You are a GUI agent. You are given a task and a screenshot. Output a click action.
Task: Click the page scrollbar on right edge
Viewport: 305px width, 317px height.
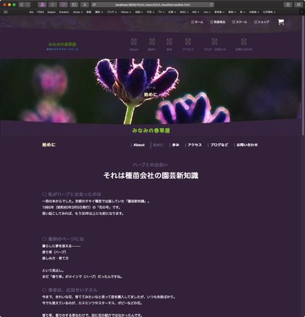tap(303, 76)
